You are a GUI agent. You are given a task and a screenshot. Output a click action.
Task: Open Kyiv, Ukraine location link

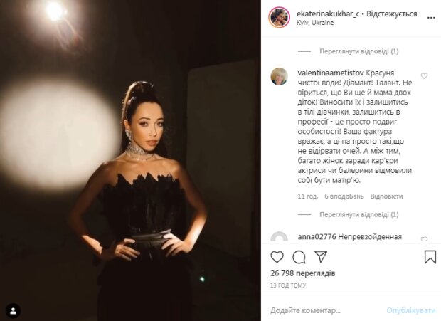pyautogui.click(x=315, y=23)
